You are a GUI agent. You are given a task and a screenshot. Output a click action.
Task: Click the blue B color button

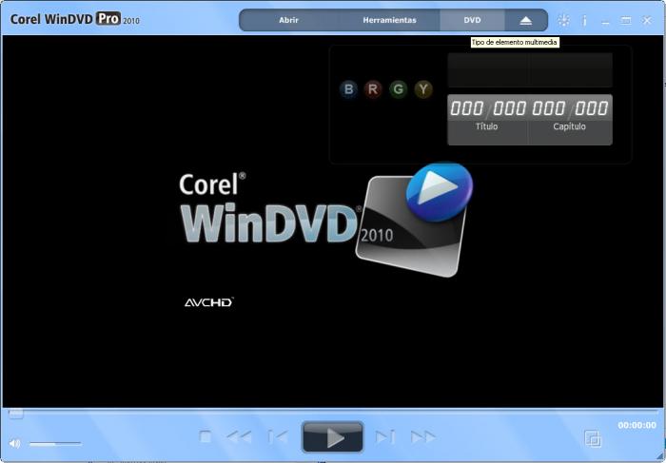[349, 89]
